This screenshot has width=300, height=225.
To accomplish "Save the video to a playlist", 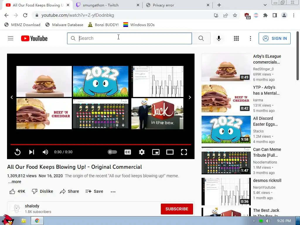I will [94, 191].
